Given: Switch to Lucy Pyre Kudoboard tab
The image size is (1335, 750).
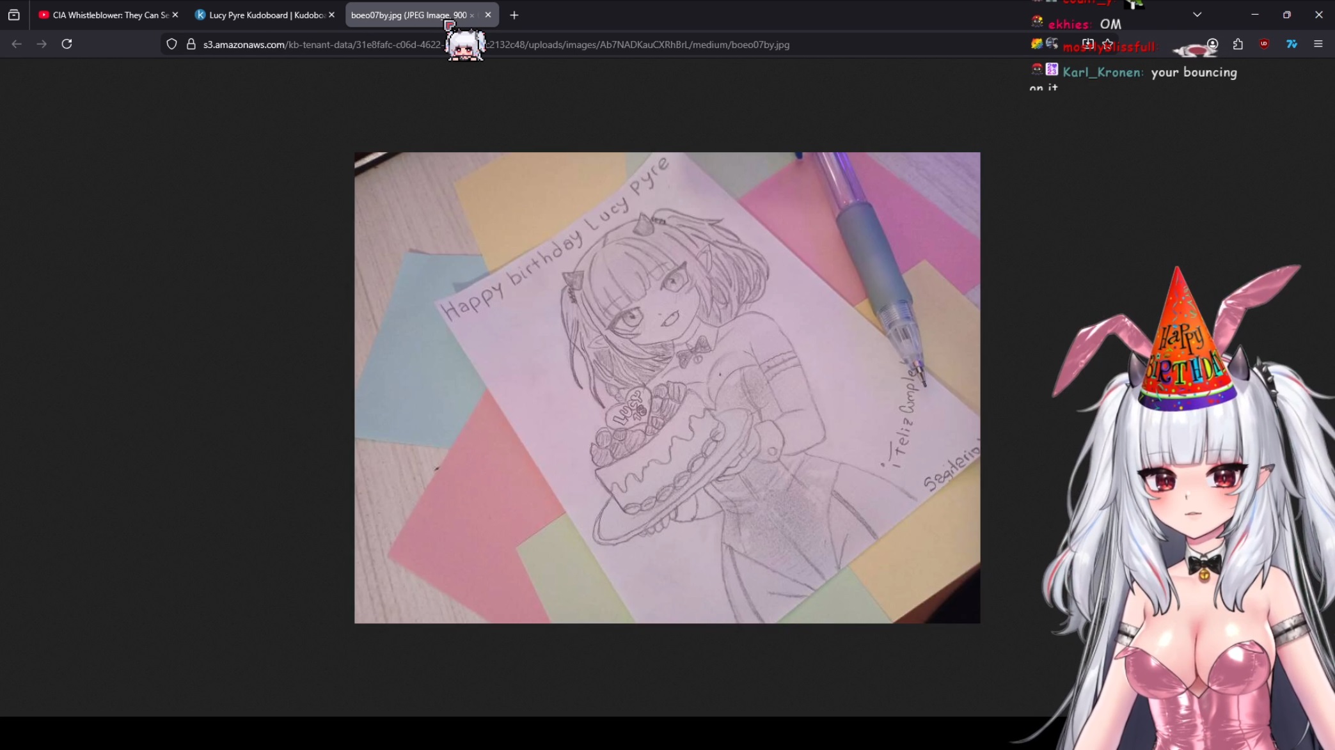Looking at the screenshot, I should click(262, 15).
